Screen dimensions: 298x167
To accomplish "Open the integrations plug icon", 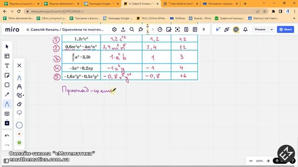I will [x=141, y=29].
